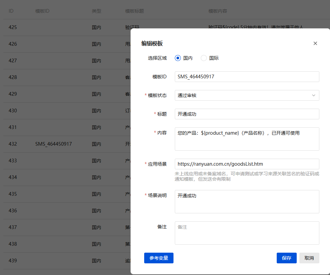
Task: Click the 编辑模板 dialog title
Action: [x=152, y=43]
